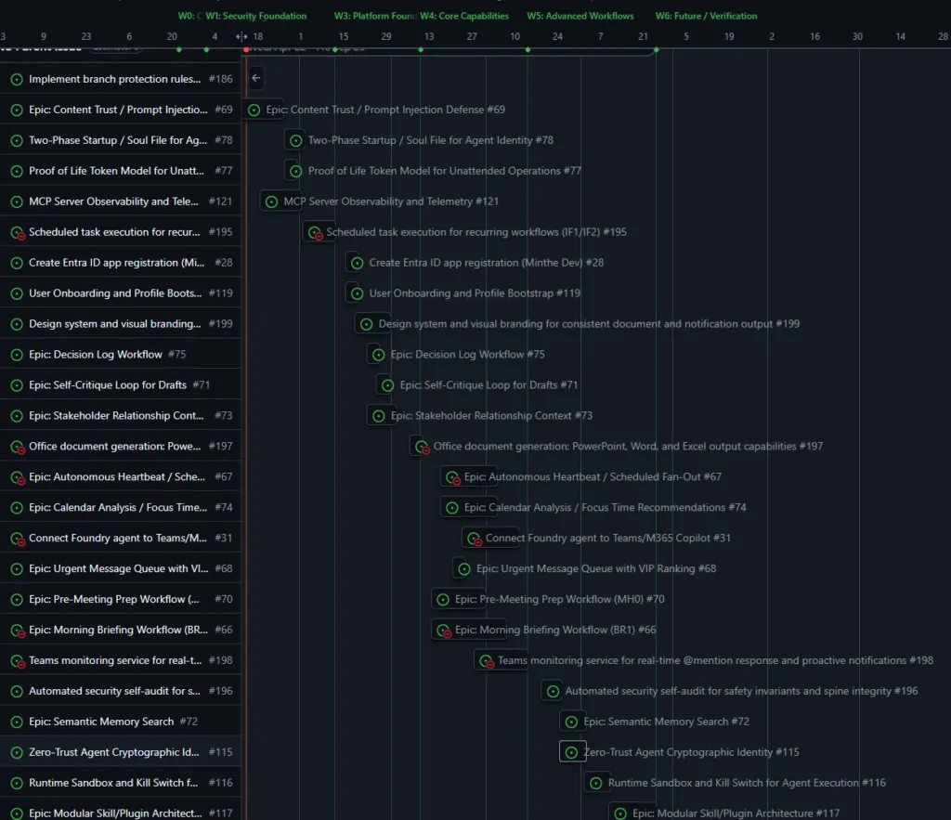Select the W0 milestone label
The image size is (951, 820).
[x=189, y=16]
